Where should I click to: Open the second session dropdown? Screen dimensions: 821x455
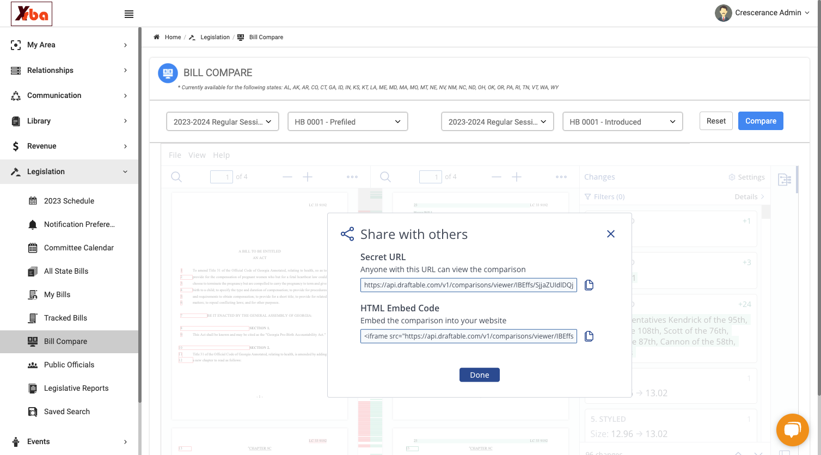pos(498,121)
